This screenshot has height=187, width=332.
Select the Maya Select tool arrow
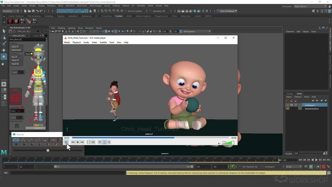(4, 31)
